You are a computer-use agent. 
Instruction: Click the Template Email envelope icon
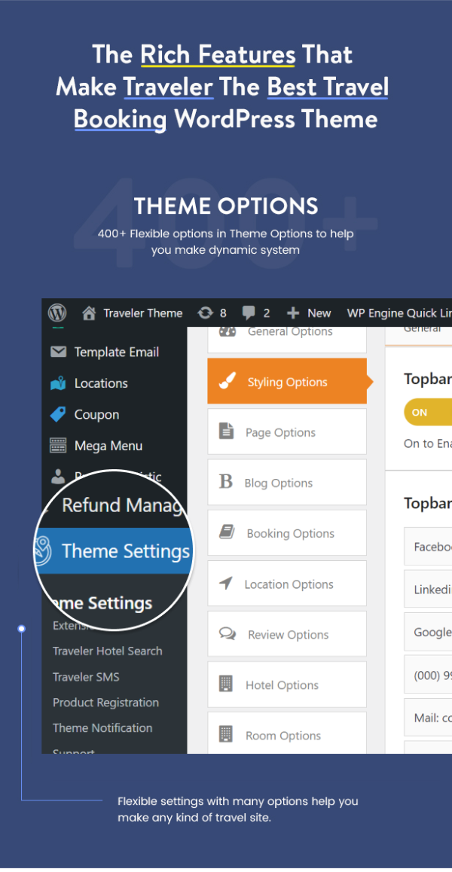[x=58, y=352]
